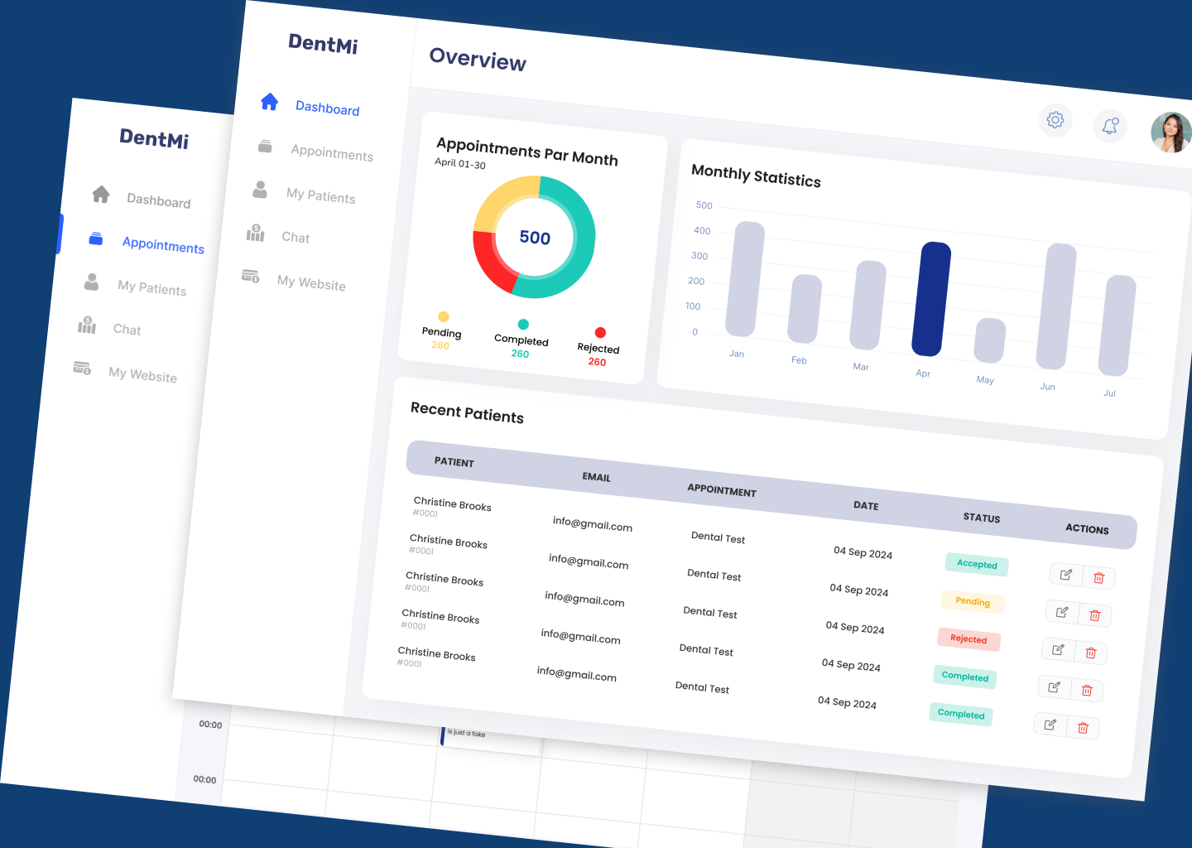Screen dimensions: 1192x848
Task: Click the edit icon for the Accepted appointment
Action: [1066, 574]
